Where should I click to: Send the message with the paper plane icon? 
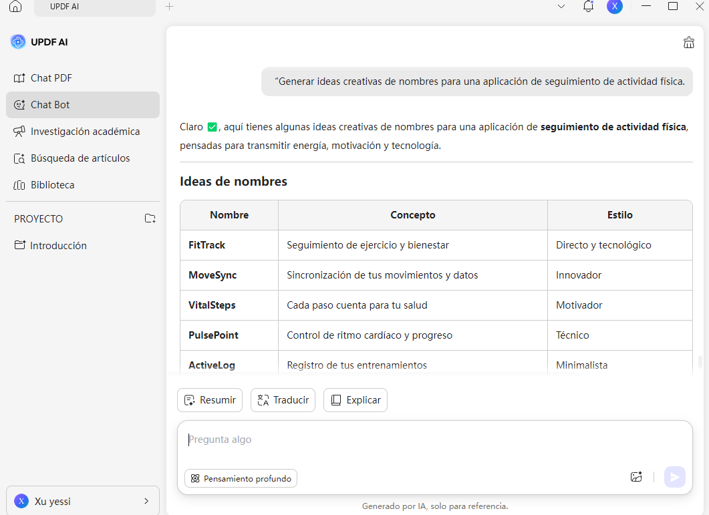pyautogui.click(x=674, y=477)
